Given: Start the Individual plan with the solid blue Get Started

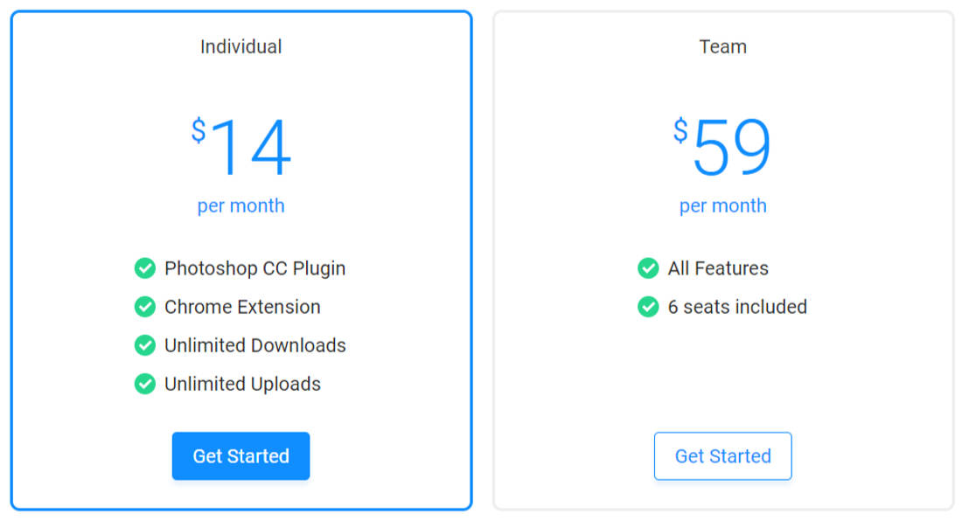Looking at the screenshot, I should click(x=241, y=456).
